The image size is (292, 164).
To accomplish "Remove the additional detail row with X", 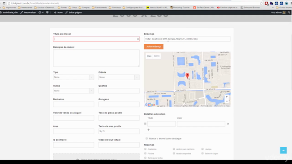I will (228, 123).
